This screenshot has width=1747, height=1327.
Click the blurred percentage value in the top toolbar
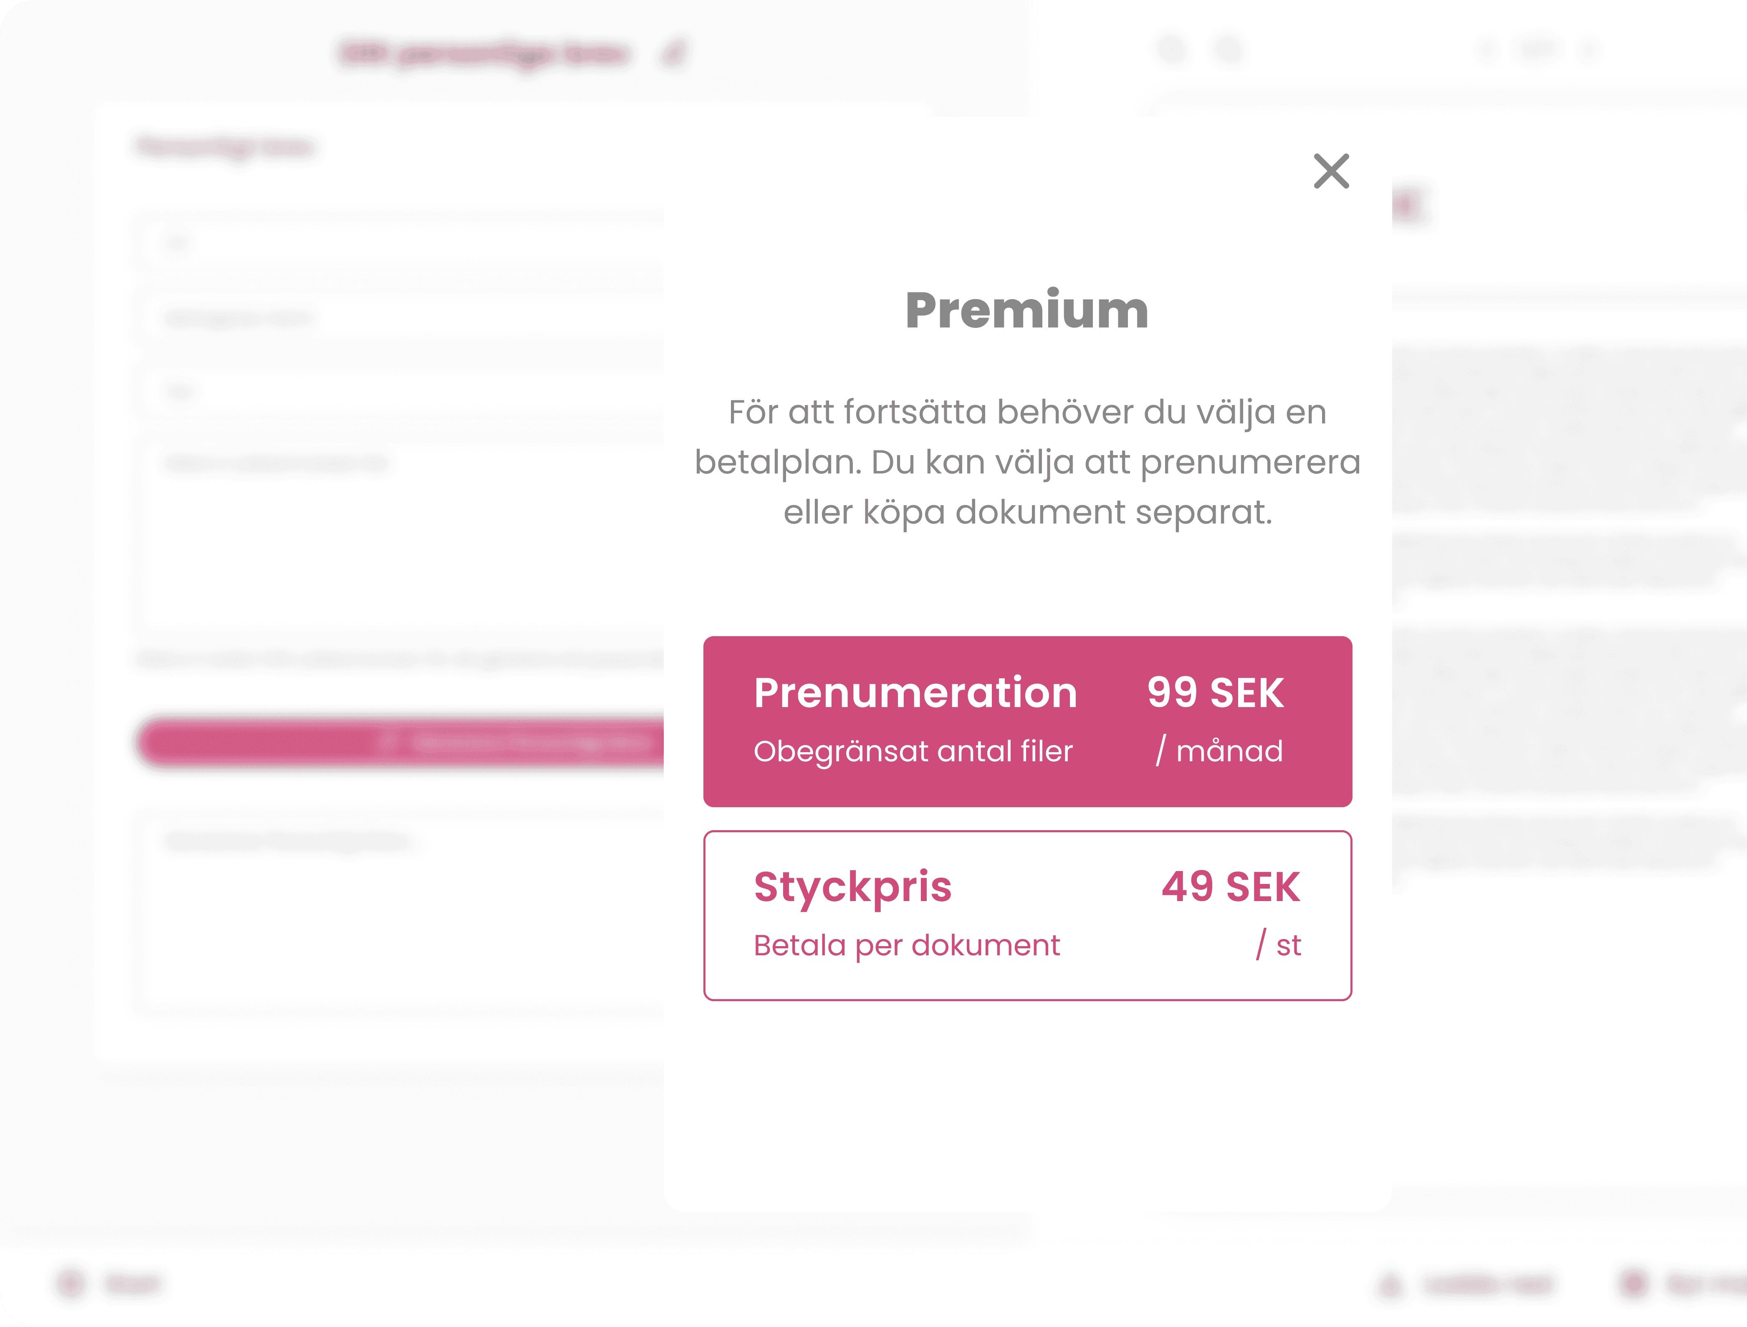[x=1537, y=50]
